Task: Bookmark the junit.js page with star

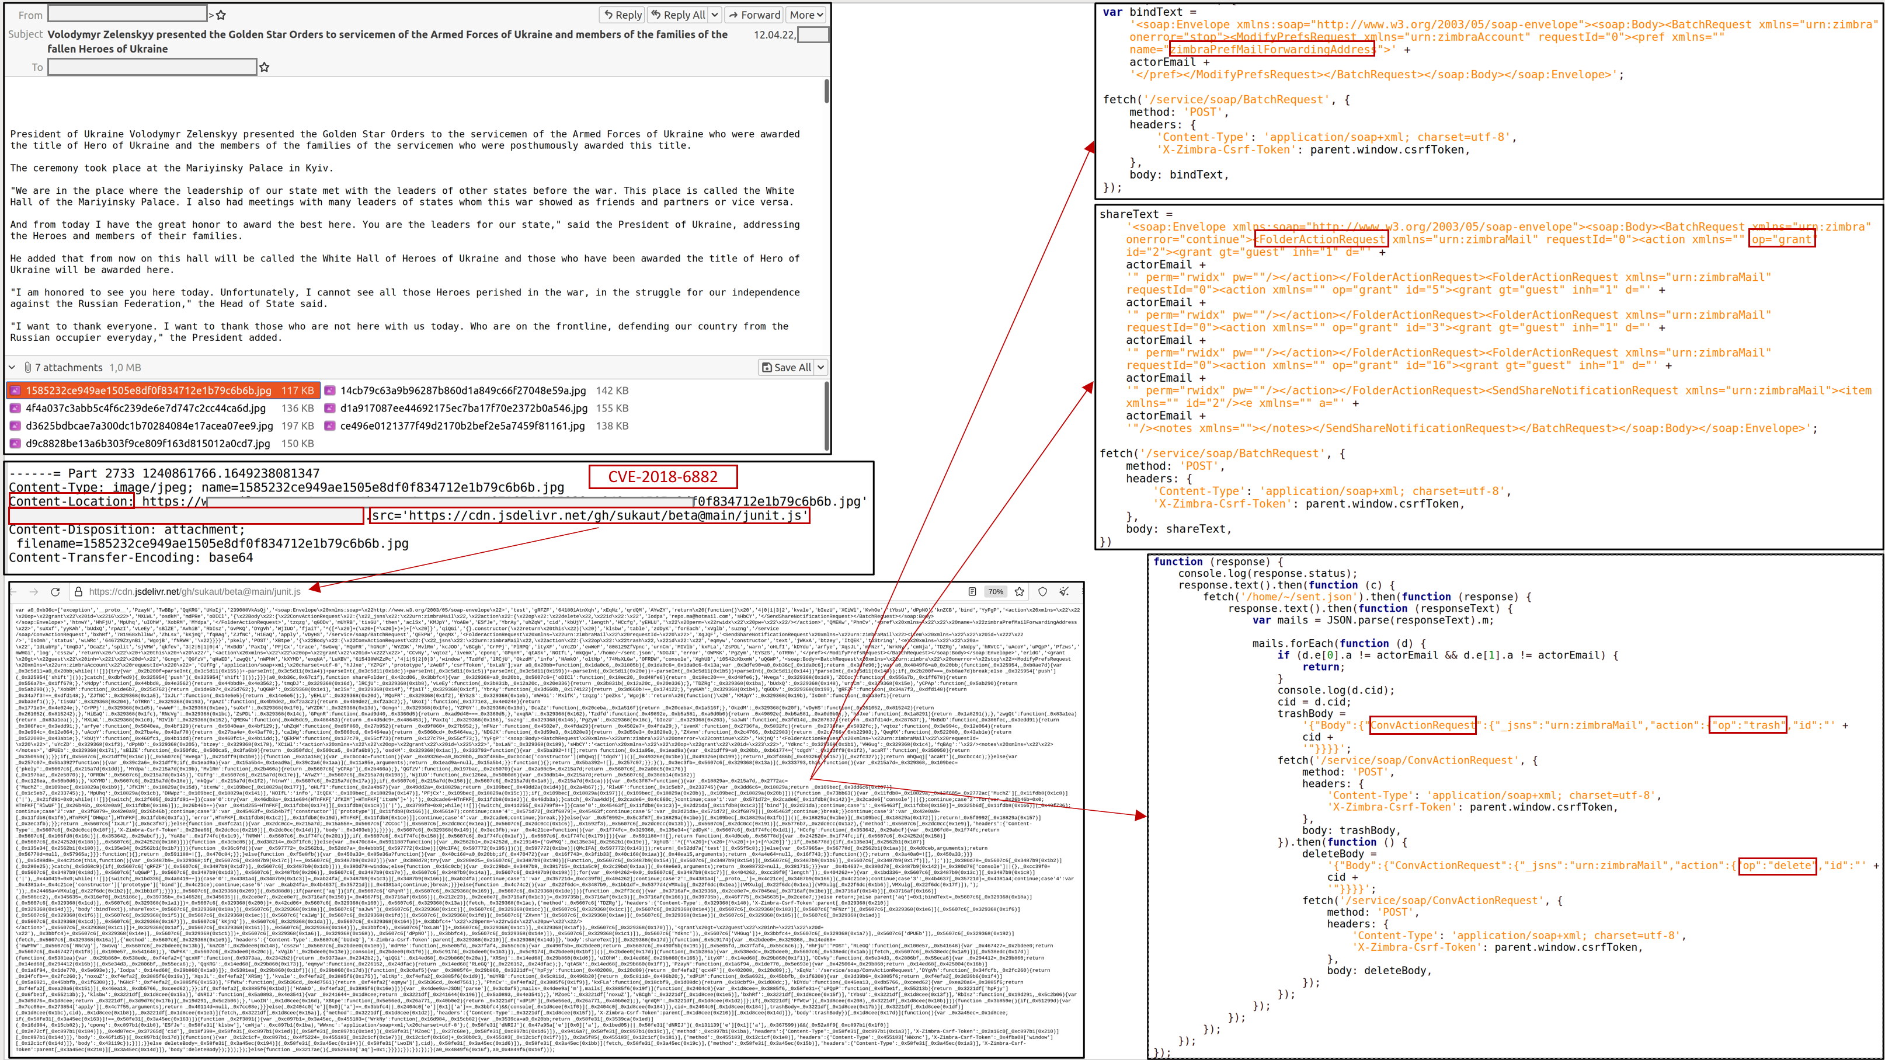Action: 1020,592
